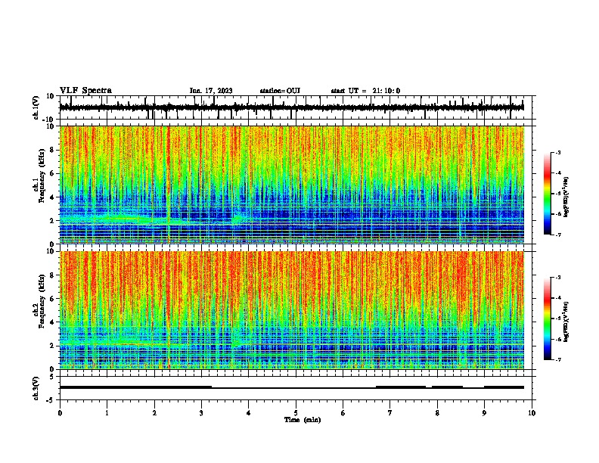
Task: Click the "VLF Spectra" title text
Action: (85, 91)
